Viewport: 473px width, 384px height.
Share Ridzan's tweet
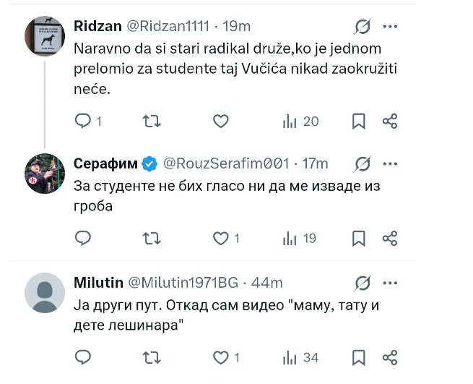click(x=390, y=121)
